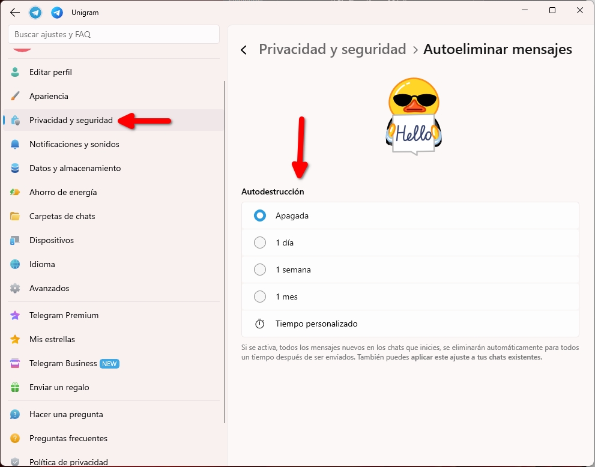The height and width of the screenshot is (467, 595).
Task: Maximize the Unigram window
Action: (552, 11)
